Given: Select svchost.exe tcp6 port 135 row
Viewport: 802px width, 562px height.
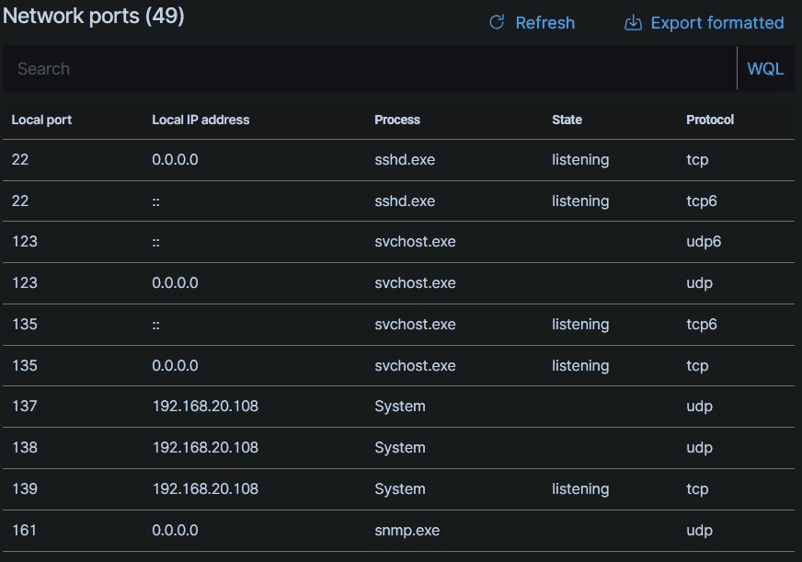Looking at the screenshot, I should 415,325.
